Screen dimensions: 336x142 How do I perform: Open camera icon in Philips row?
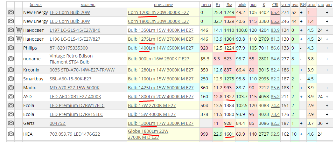click(10, 48)
